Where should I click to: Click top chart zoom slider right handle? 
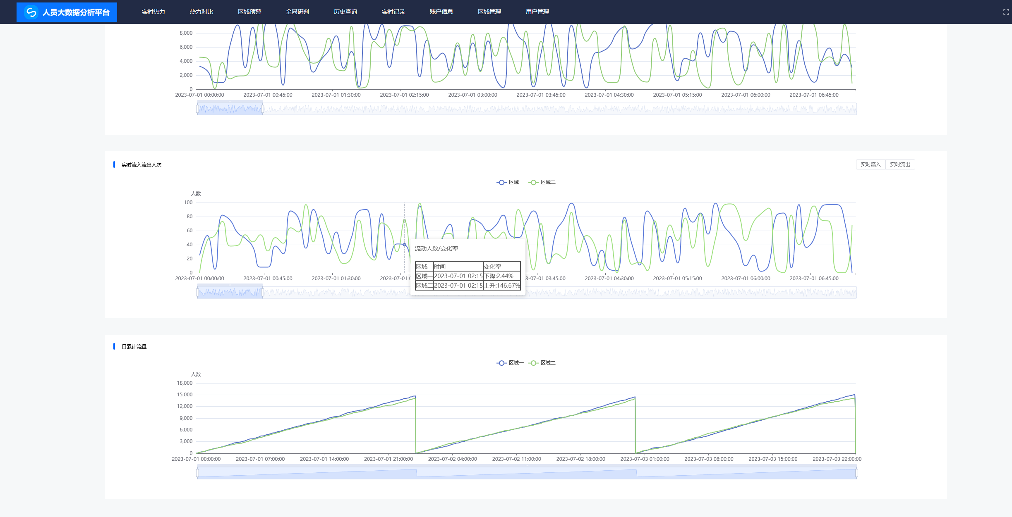click(263, 109)
